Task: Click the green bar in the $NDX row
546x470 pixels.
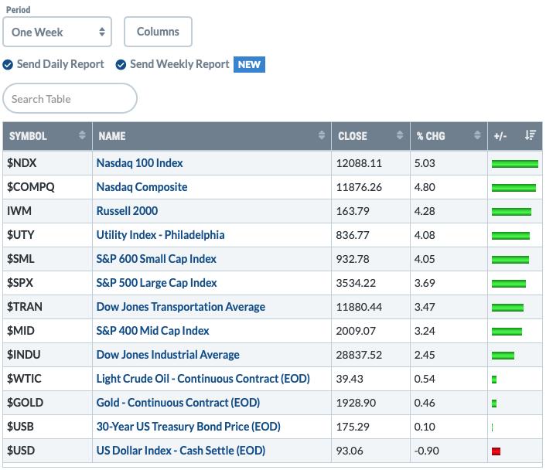Action: (x=515, y=164)
